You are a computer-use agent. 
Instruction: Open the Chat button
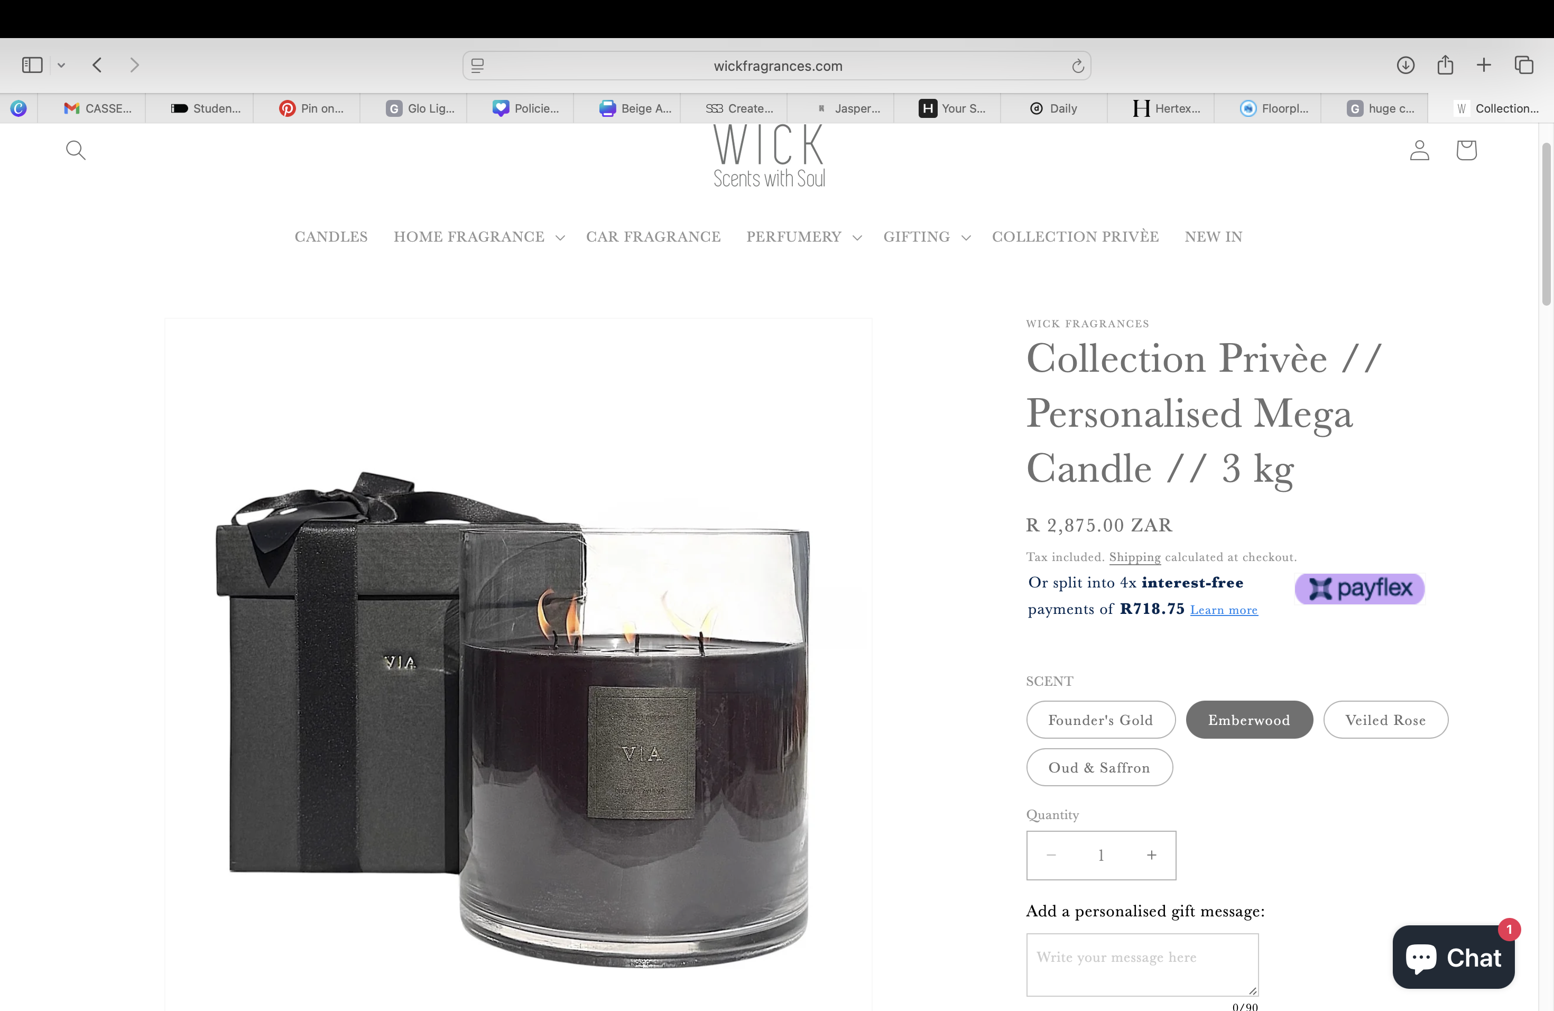click(1453, 958)
